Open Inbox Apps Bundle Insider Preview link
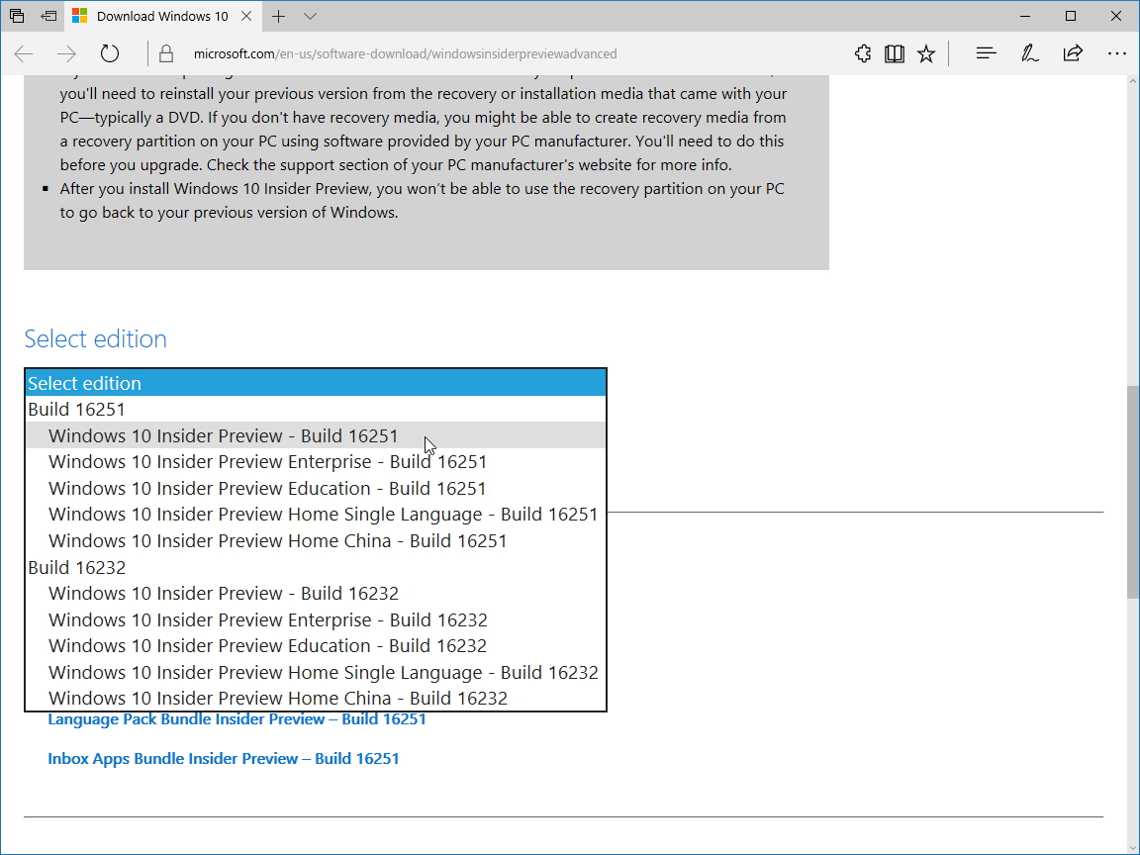 pos(224,758)
